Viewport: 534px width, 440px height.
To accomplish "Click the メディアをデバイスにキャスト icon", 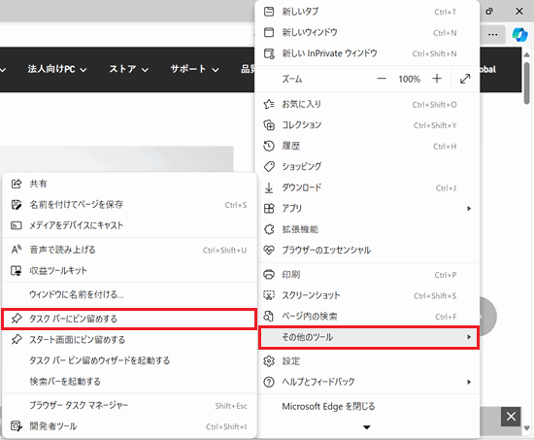I will pos(17,225).
